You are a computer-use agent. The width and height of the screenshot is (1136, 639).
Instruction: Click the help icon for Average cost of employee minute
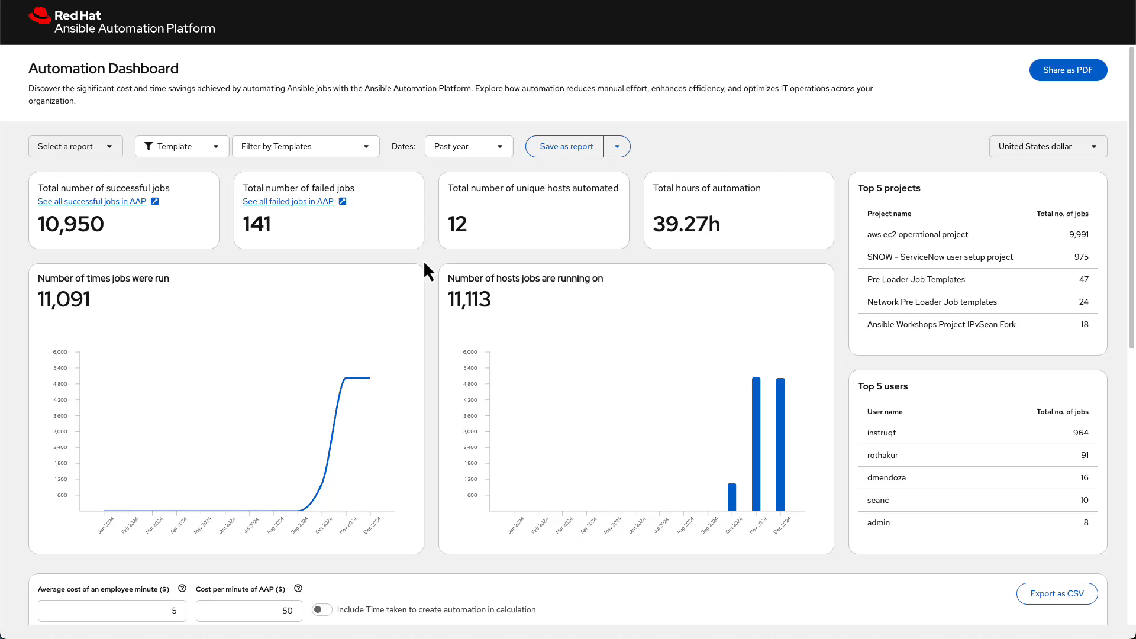pyautogui.click(x=182, y=589)
